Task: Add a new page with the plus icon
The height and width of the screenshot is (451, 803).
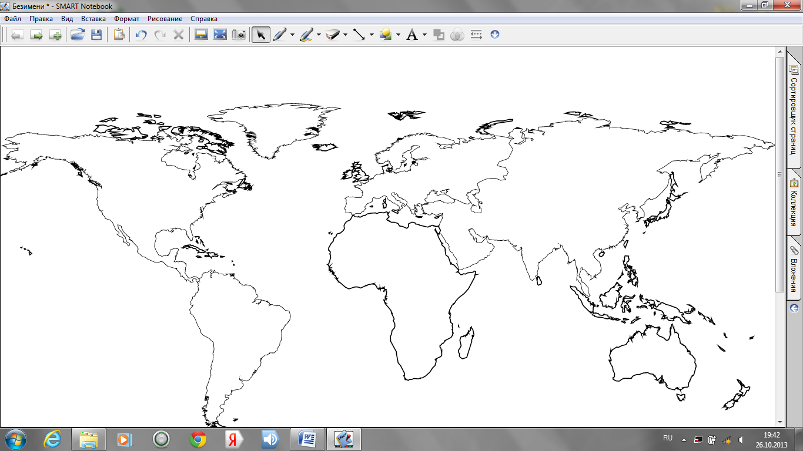Action: pyautogui.click(x=55, y=35)
